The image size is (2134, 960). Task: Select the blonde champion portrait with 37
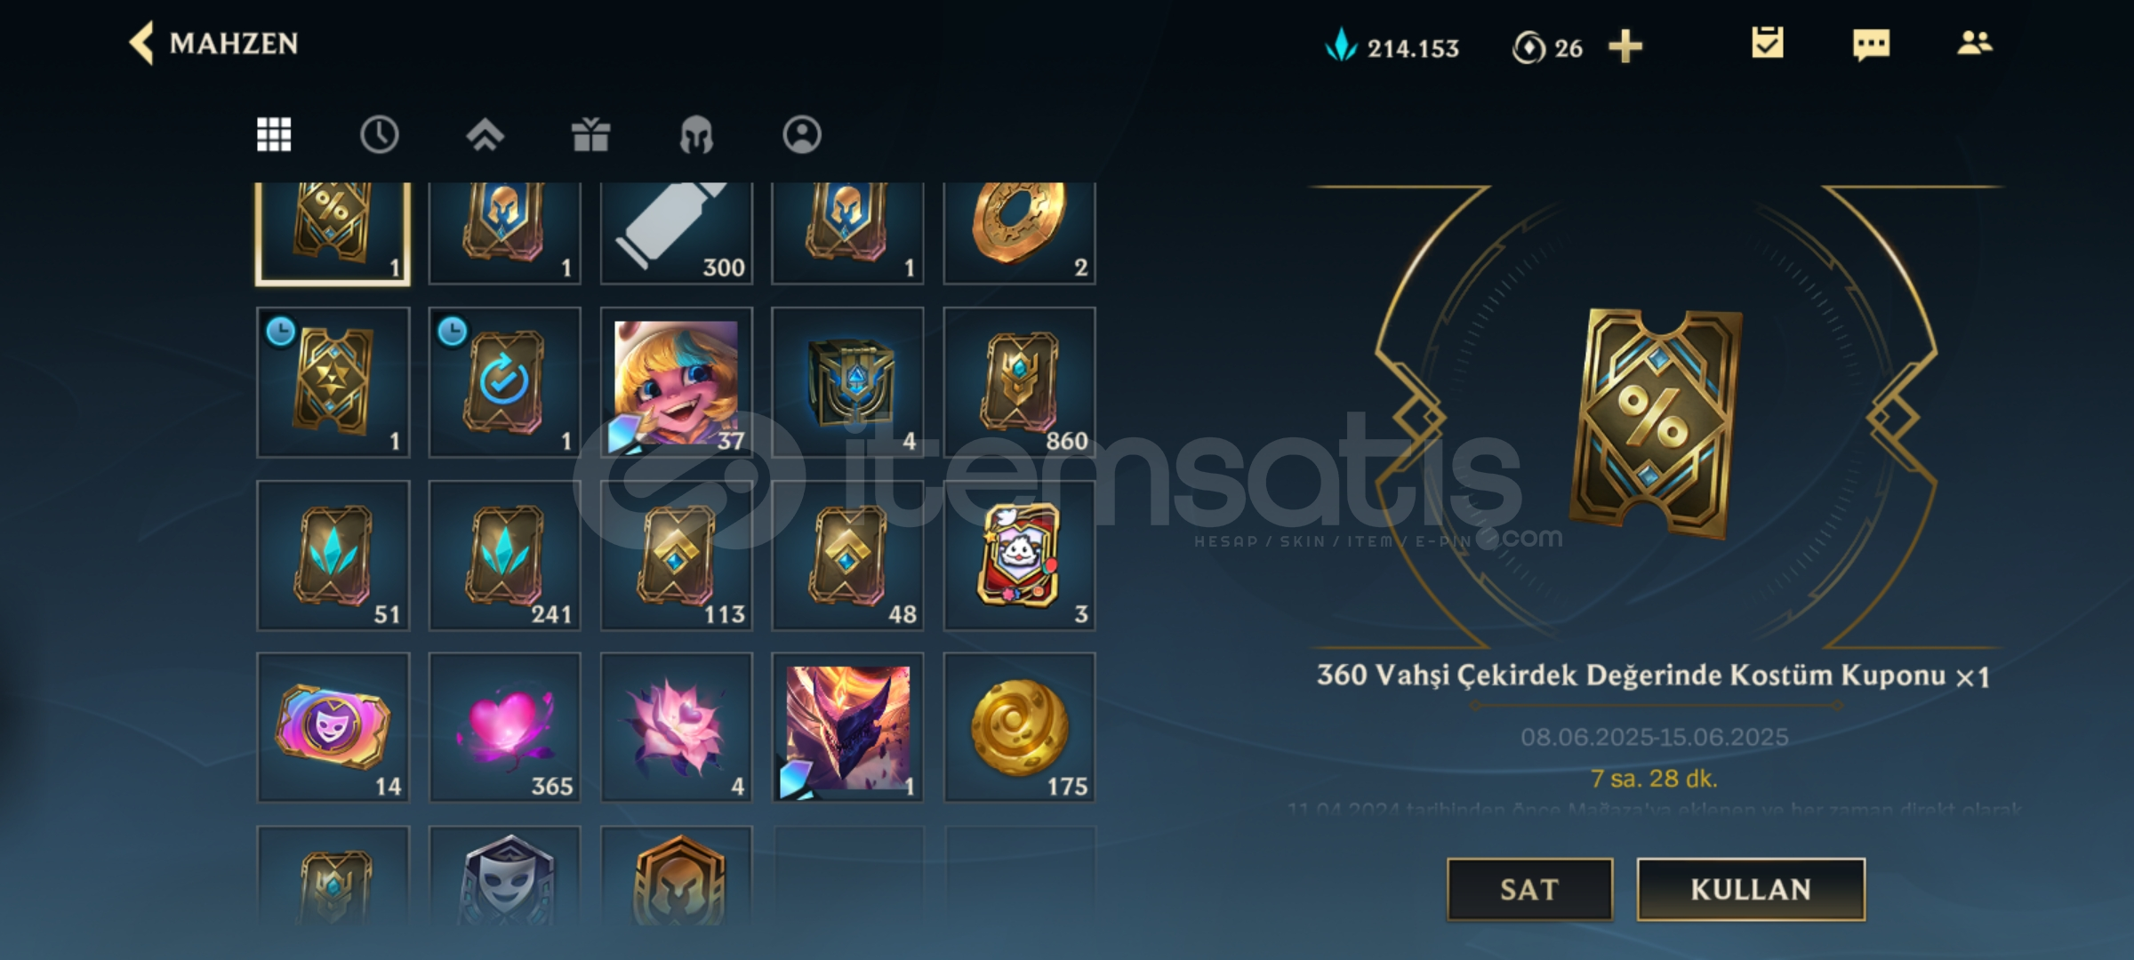[677, 382]
